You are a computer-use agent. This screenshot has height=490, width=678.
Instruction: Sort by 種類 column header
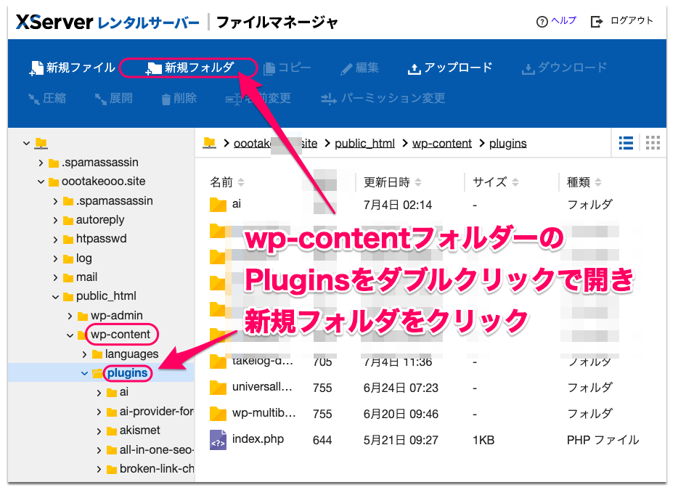[x=584, y=182]
